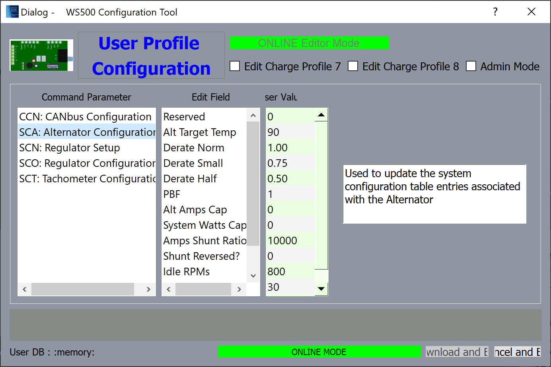
Task: Click value 0.50 for Derate Half
Action: tap(290, 178)
